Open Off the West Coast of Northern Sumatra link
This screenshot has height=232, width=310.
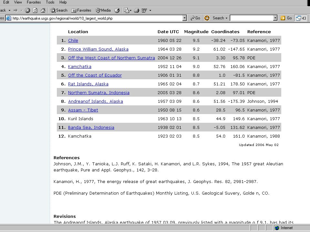point(111,58)
